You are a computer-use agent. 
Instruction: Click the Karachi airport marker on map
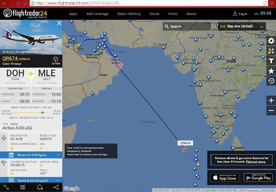pyautogui.click(x=163, y=47)
